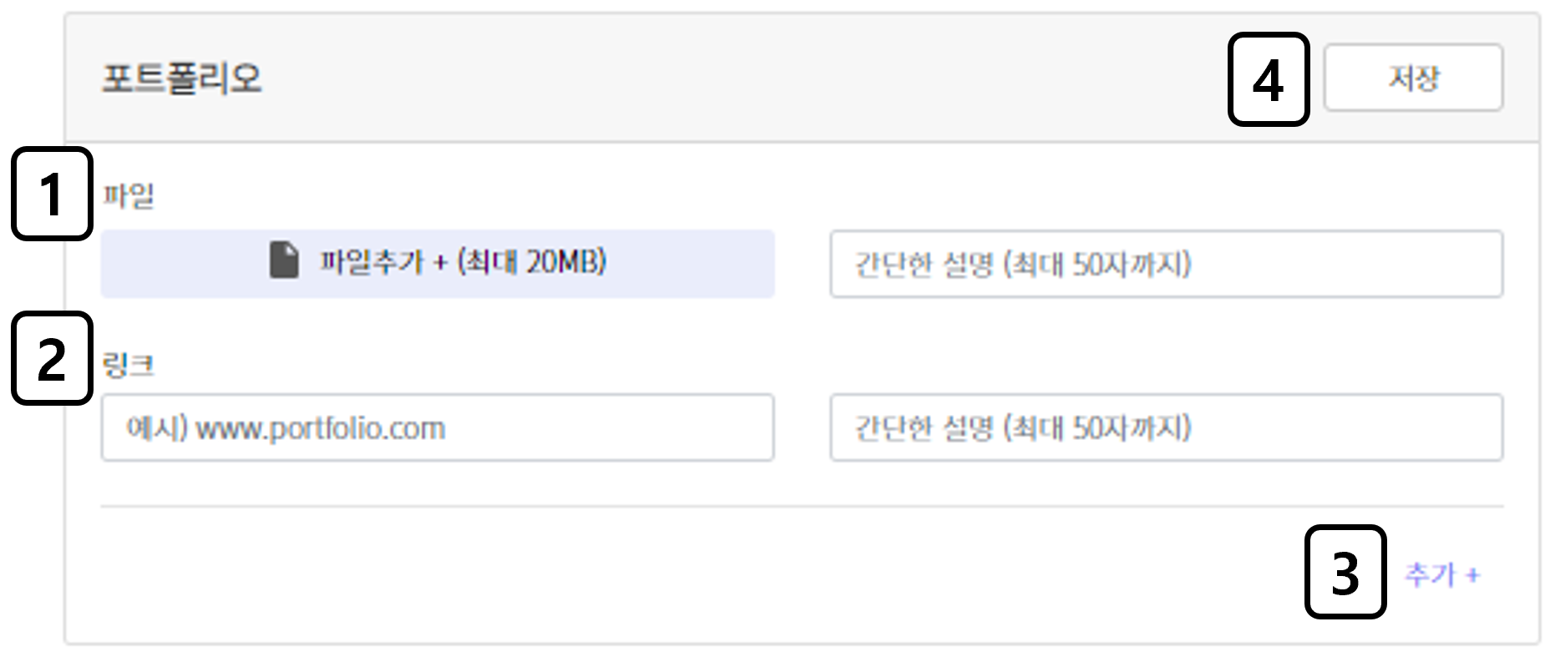1550x657 pixels.
Task: Click the number 3 annotation badge
Action: pos(1345,572)
